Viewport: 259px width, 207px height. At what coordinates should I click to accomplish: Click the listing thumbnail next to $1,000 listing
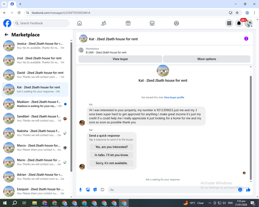pos(81,50)
